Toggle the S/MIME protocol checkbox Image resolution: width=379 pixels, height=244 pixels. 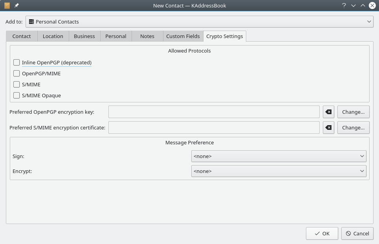16,84
